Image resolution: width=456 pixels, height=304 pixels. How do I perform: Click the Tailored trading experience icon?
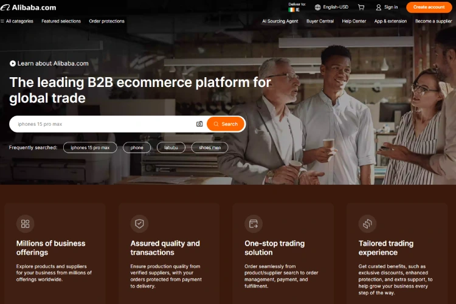point(367,224)
